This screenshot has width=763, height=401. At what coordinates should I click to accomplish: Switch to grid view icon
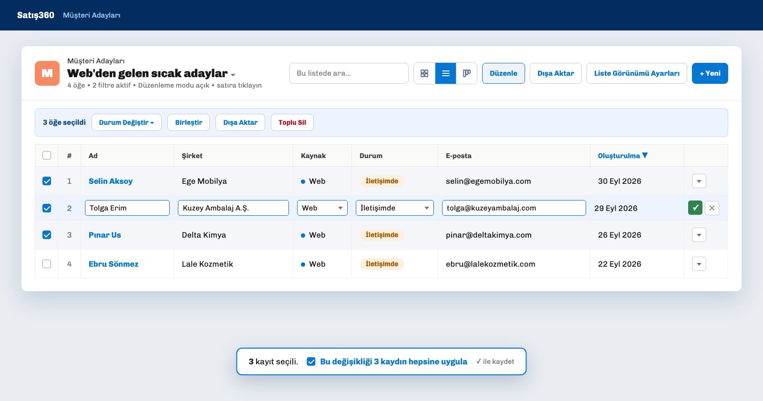pyautogui.click(x=424, y=73)
